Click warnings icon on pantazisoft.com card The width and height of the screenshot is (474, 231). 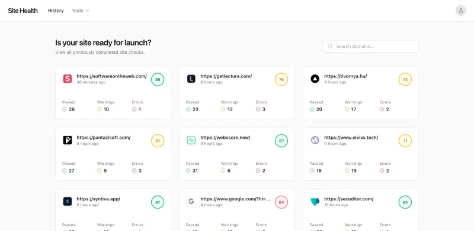tap(99, 171)
